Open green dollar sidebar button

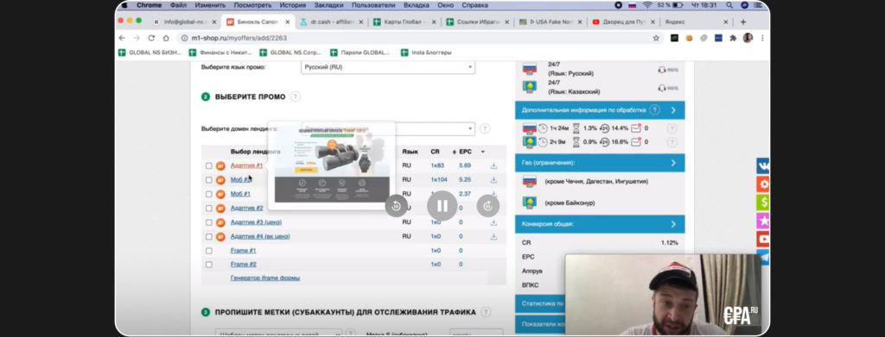(x=763, y=203)
